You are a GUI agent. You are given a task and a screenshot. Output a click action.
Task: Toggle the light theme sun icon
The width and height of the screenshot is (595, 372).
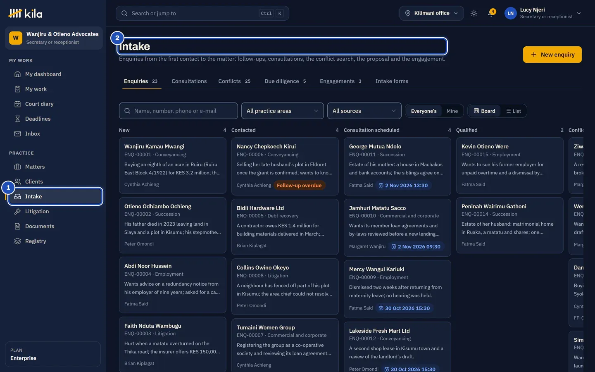[474, 13]
